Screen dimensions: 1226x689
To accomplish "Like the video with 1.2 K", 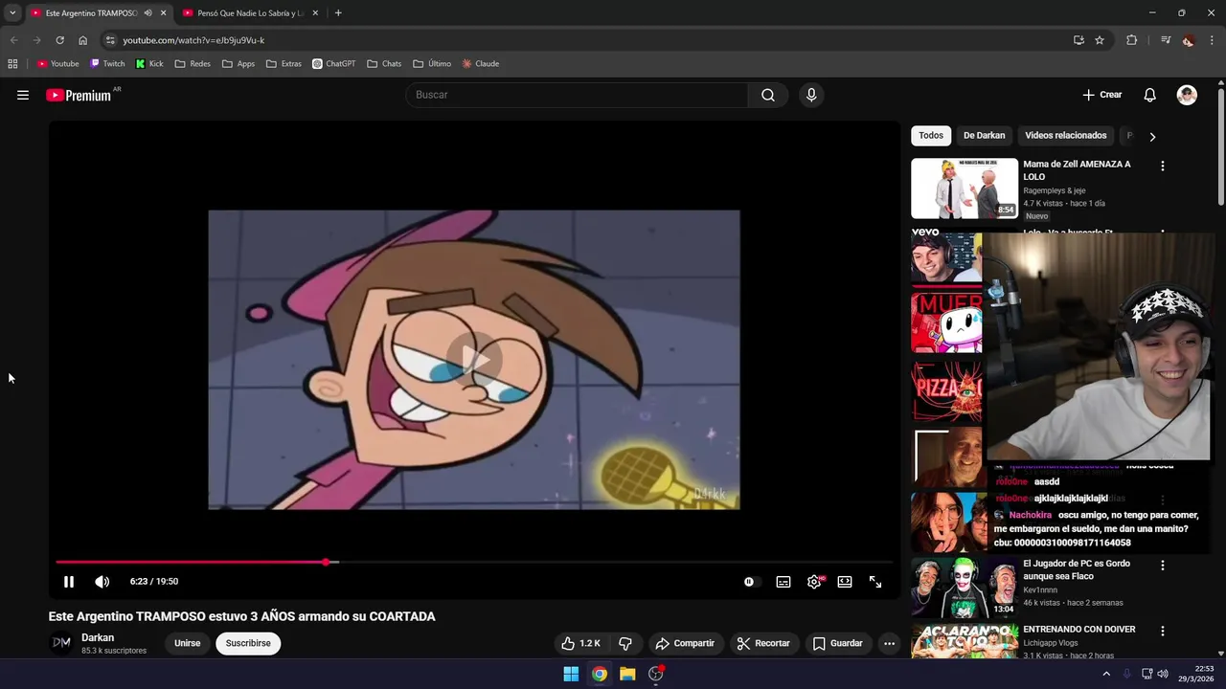I will tap(581, 643).
